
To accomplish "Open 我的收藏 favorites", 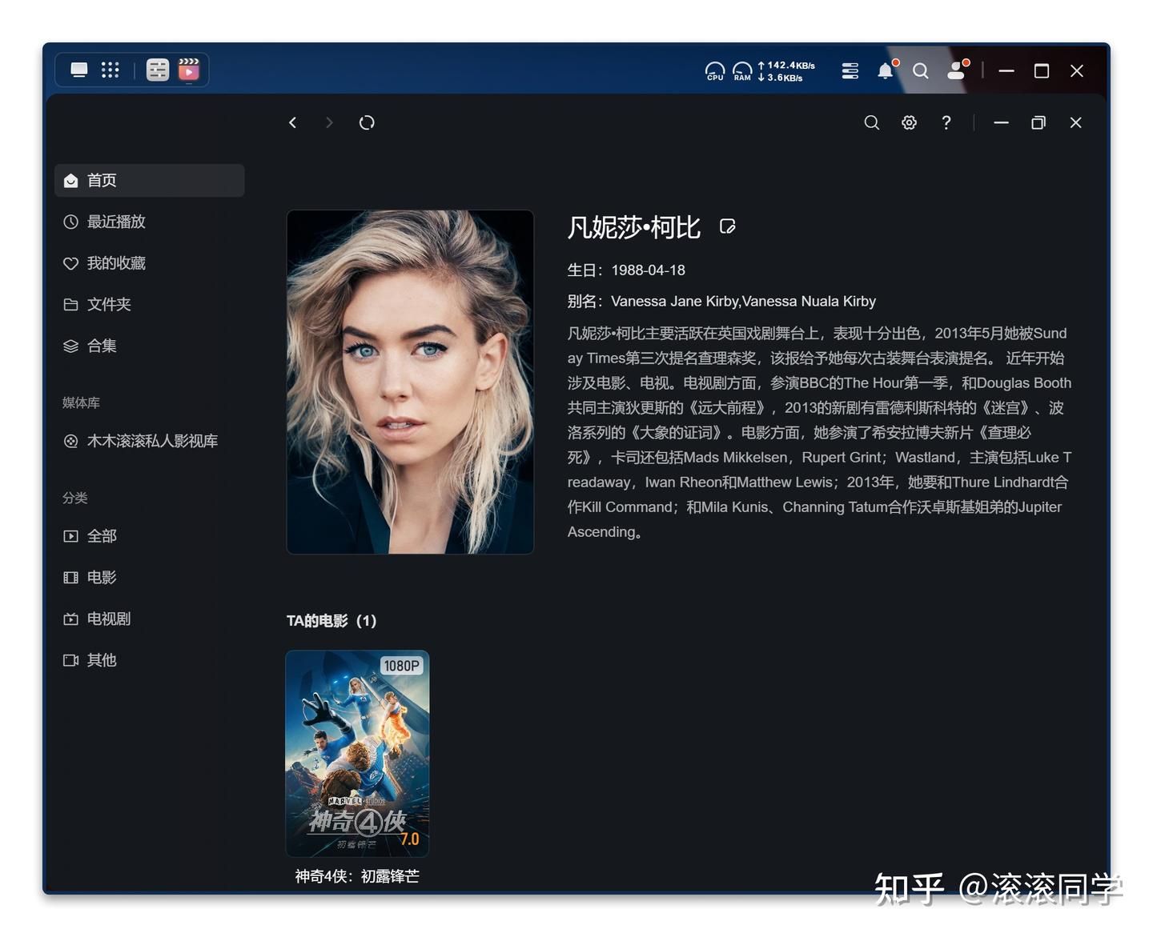I will pyautogui.click(x=150, y=263).
